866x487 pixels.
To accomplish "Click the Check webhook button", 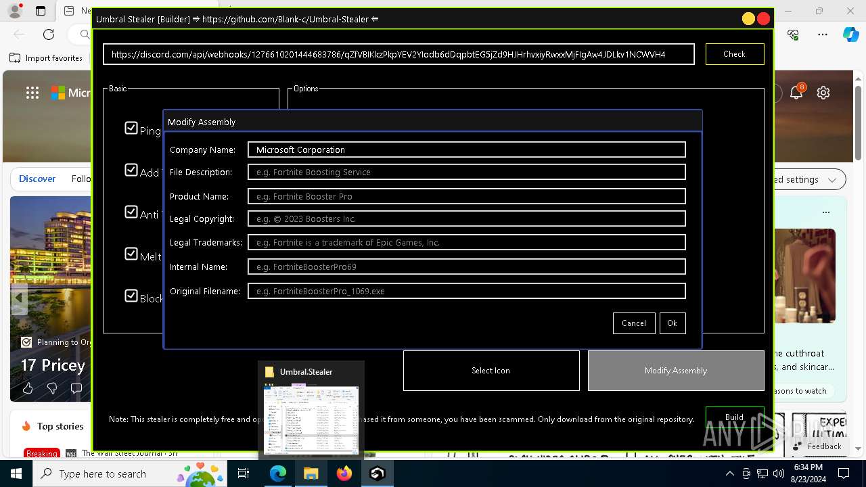I will click(734, 54).
